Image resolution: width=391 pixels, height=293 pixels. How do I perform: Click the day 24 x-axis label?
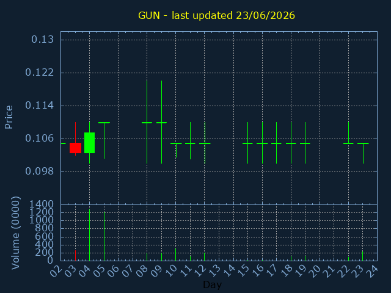coord(373,271)
